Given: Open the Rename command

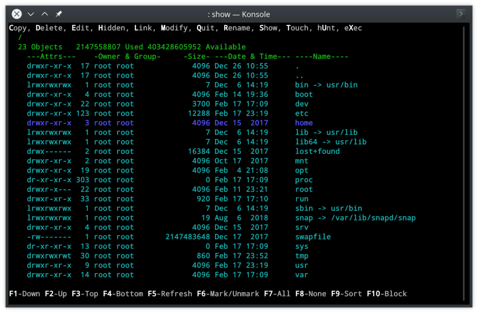Looking at the screenshot, I should (x=238, y=28).
